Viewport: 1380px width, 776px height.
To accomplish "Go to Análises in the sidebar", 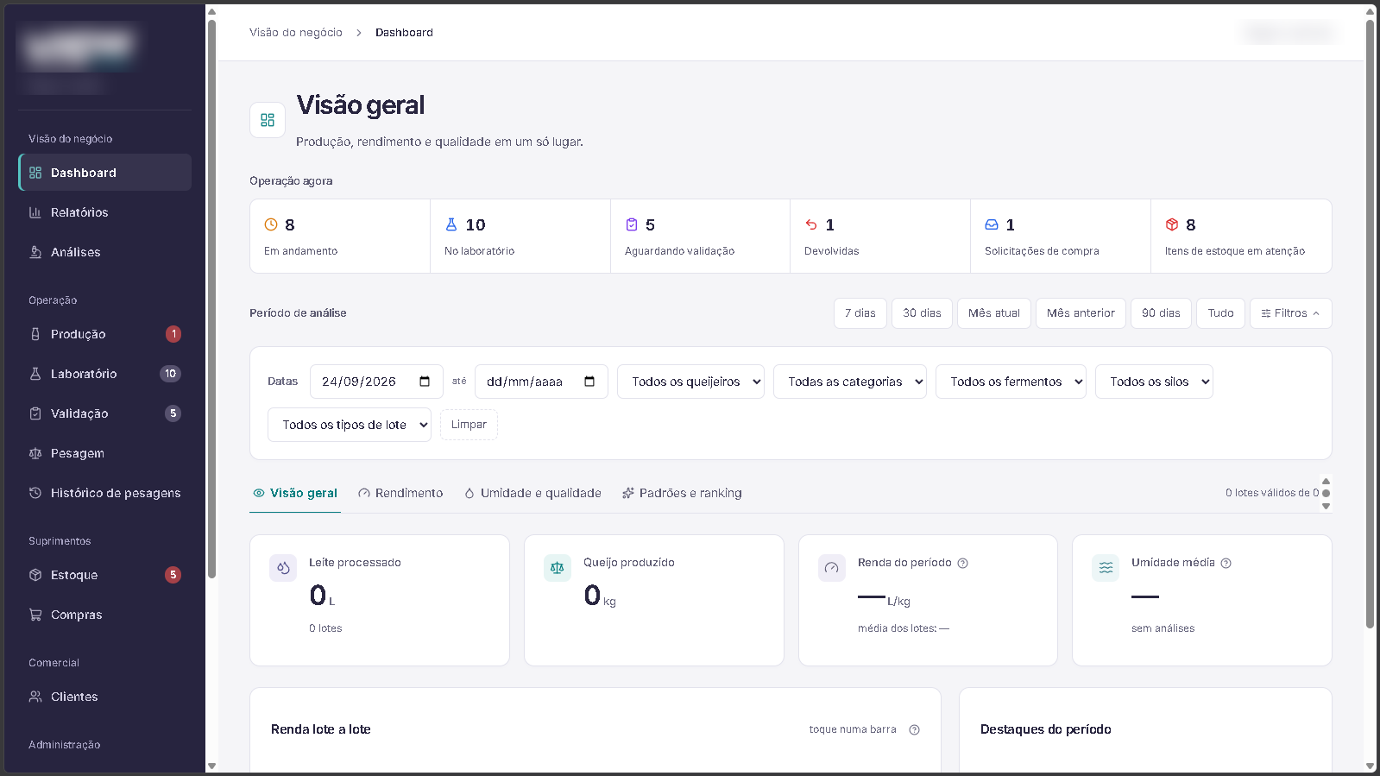I will 105,252.
